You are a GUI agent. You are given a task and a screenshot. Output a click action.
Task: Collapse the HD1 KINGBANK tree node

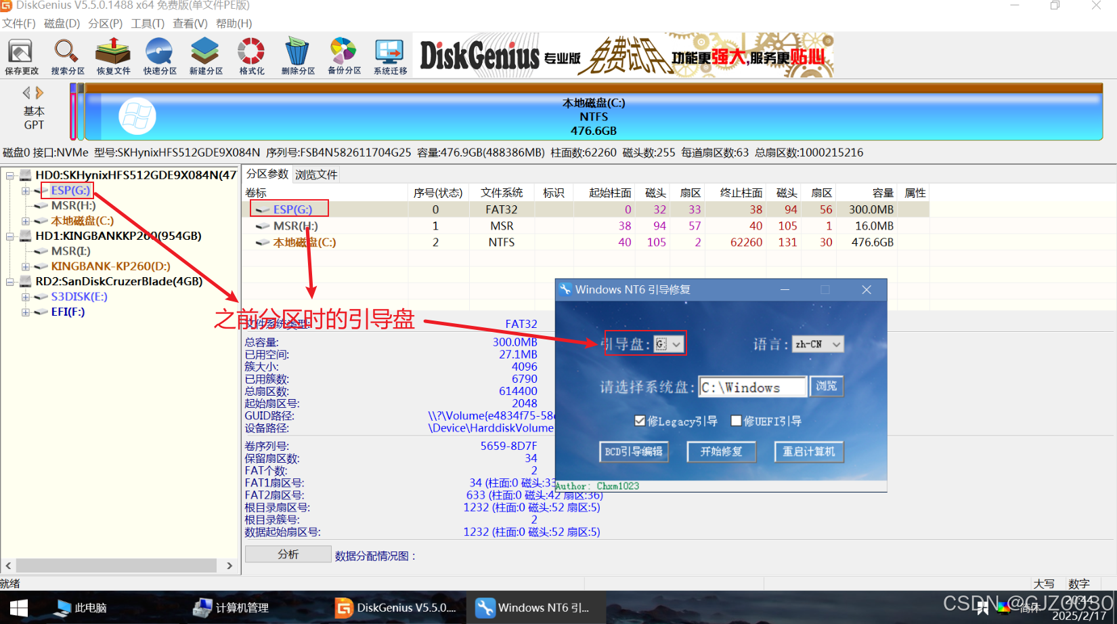[x=10, y=236]
